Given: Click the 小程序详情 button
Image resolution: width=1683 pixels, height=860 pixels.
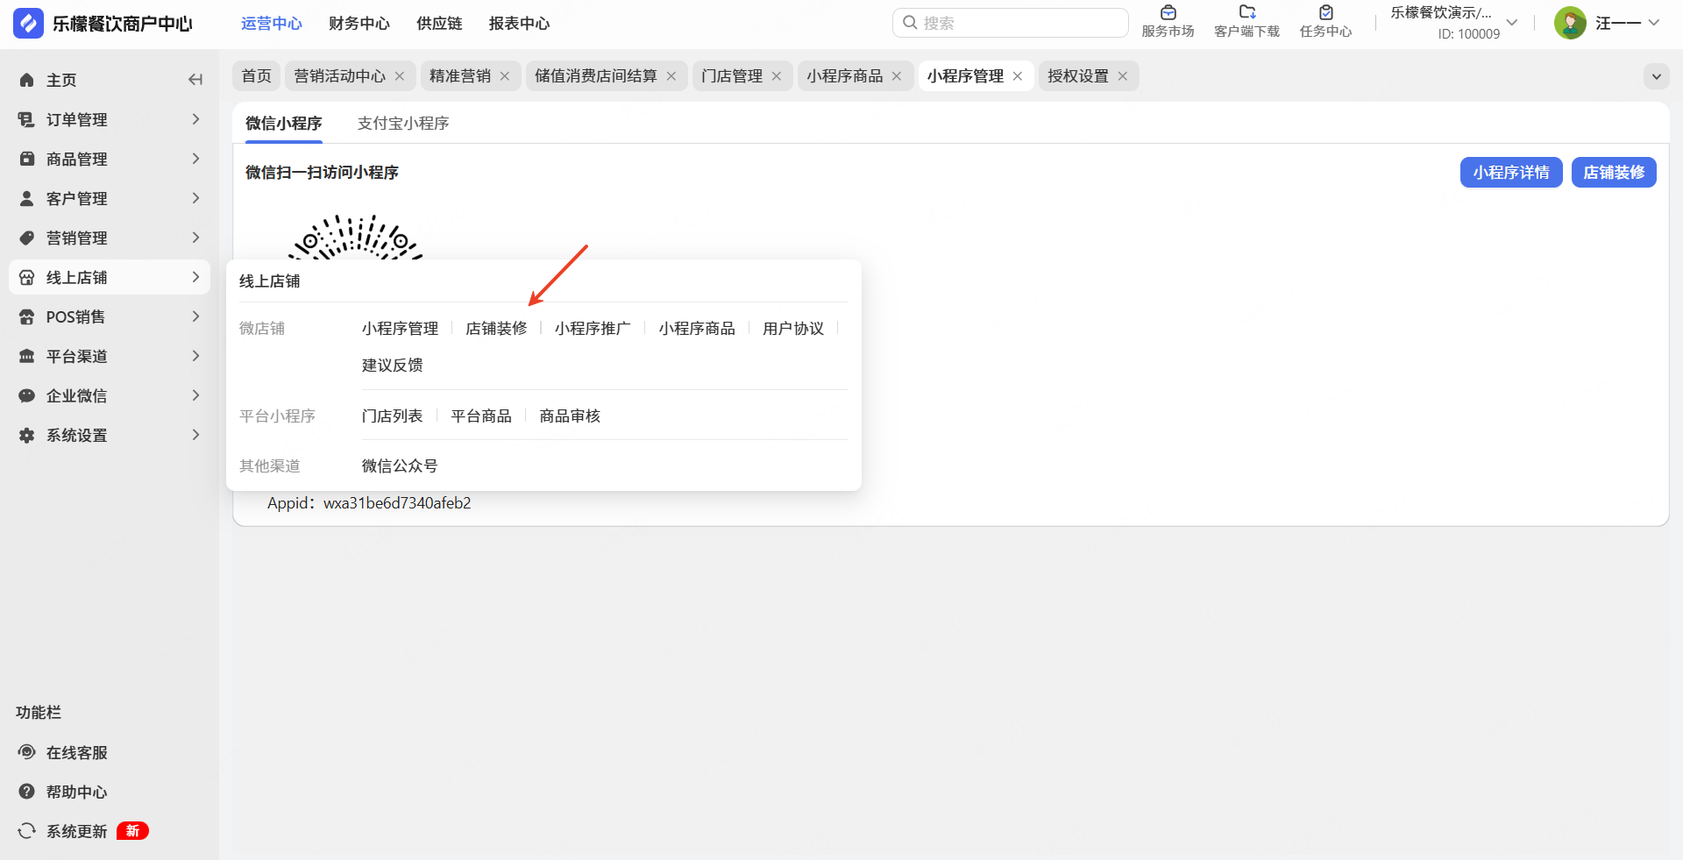Looking at the screenshot, I should [1511, 173].
